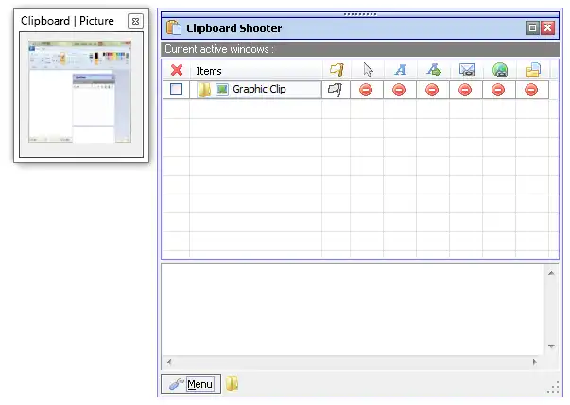
Task: Click the Clipboard Shooter title bar icon
Action: (174, 27)
